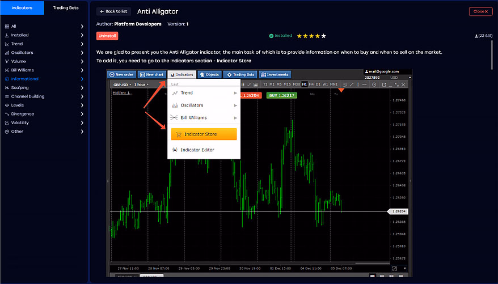
Task: Click the embedded tutorial chart image
Action: 259,173
